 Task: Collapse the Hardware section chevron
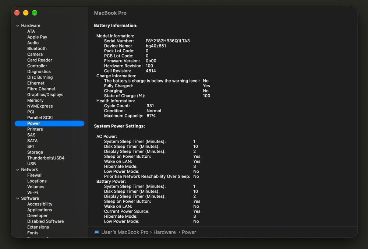point(18,26)
